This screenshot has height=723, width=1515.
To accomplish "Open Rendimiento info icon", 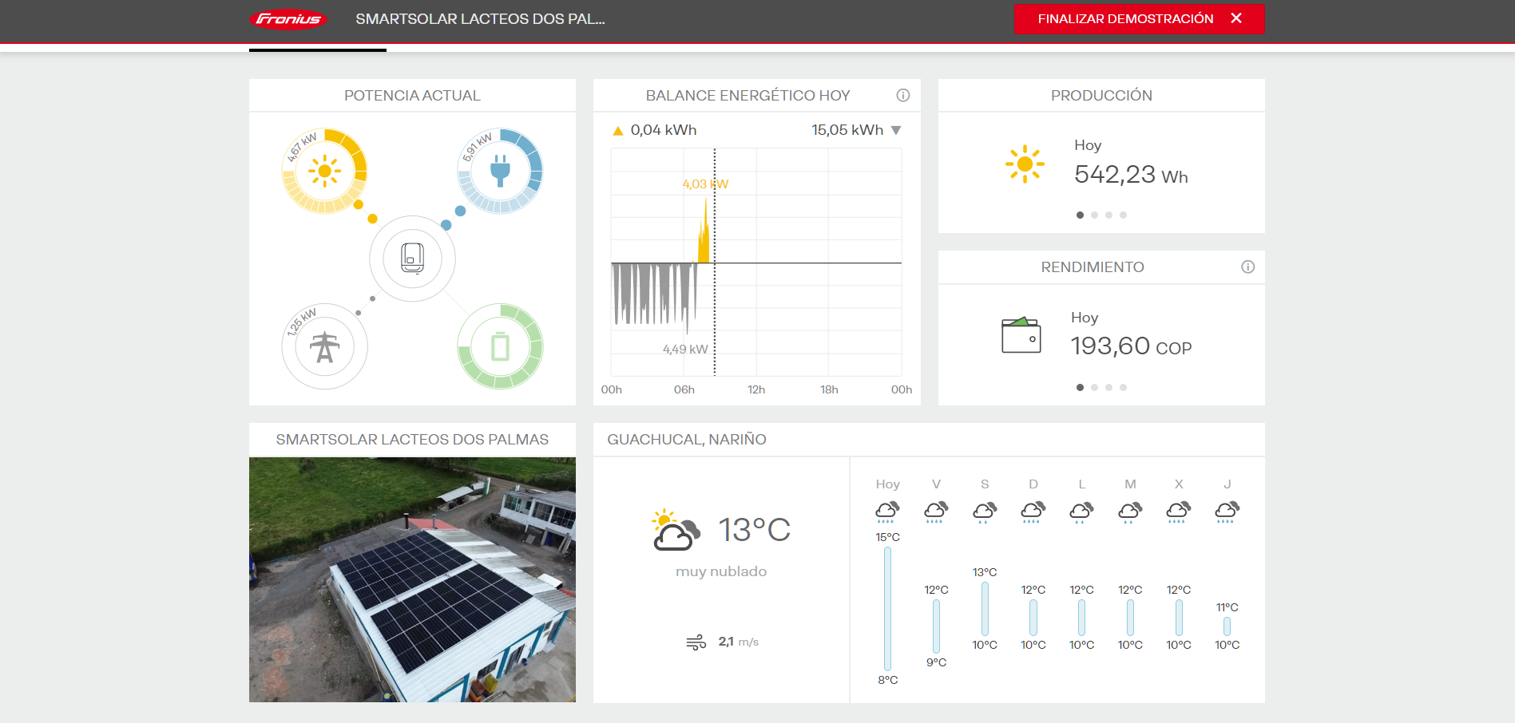I will click(1247, 267).
